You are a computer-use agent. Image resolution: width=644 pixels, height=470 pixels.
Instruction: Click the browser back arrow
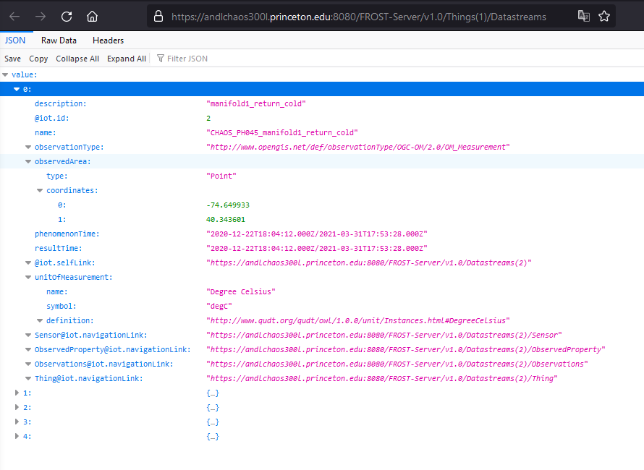click(15, 16)
